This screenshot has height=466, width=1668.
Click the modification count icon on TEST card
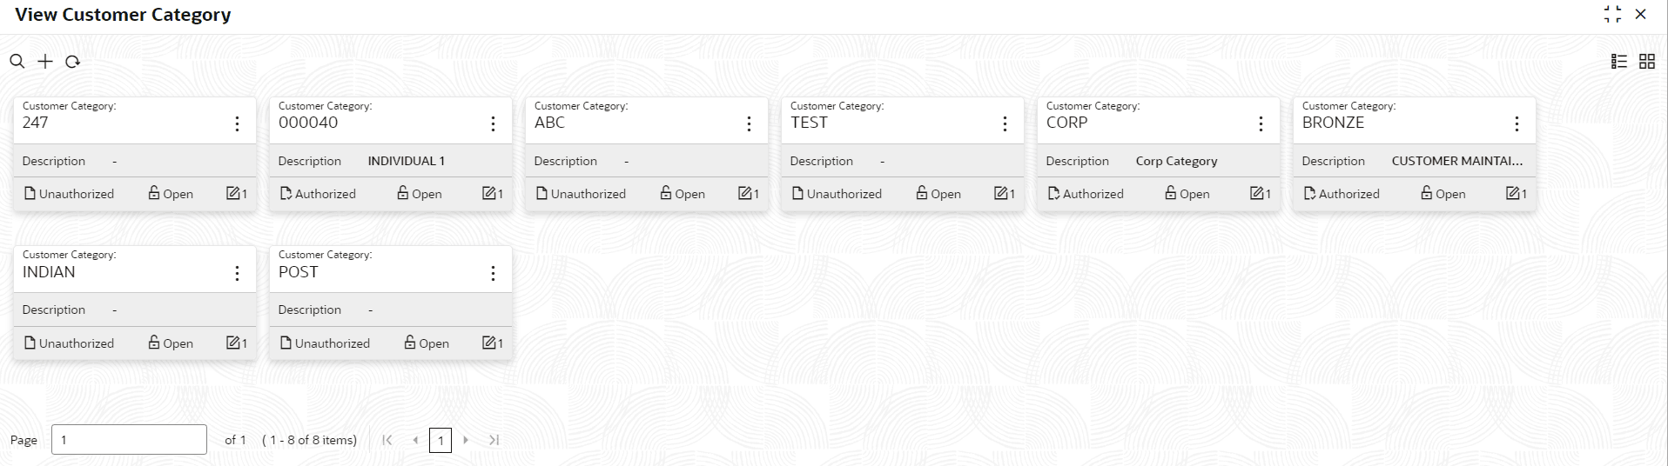point(1001,193)
